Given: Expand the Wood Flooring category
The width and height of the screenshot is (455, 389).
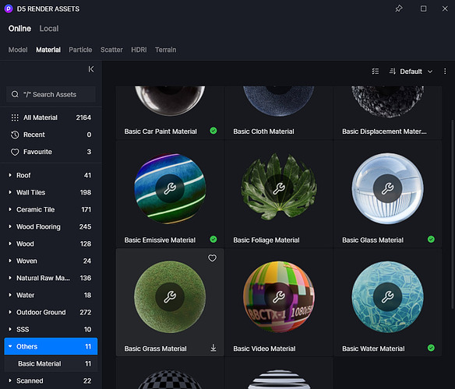Looking at the screenshot, I should 10,226.
